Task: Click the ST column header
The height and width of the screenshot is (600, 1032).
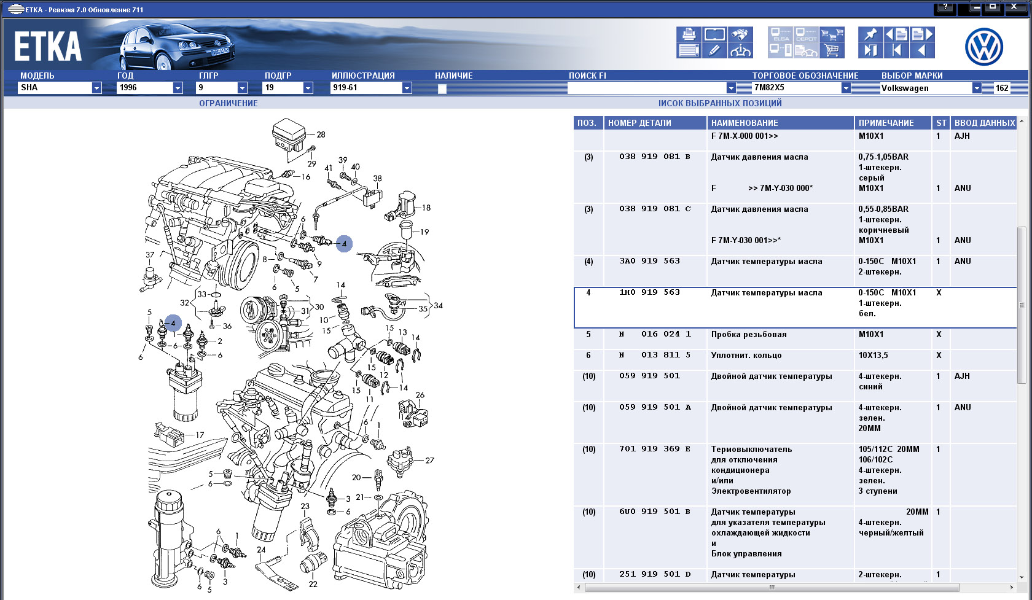Action: pyautogui.click(x=941, y=123)
